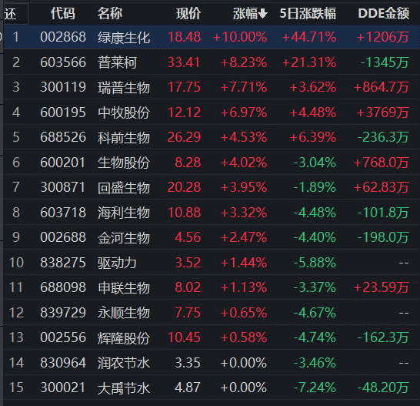The image size is (420, 406).
Task: Select the 瑞普生物 row
Action: (x=212, y=87)
